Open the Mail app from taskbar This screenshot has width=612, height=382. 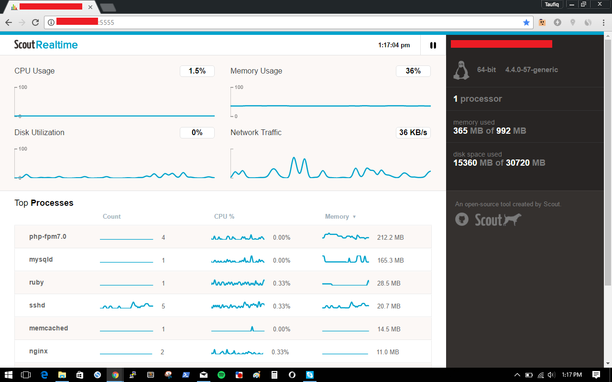click(x=203, y=375)
